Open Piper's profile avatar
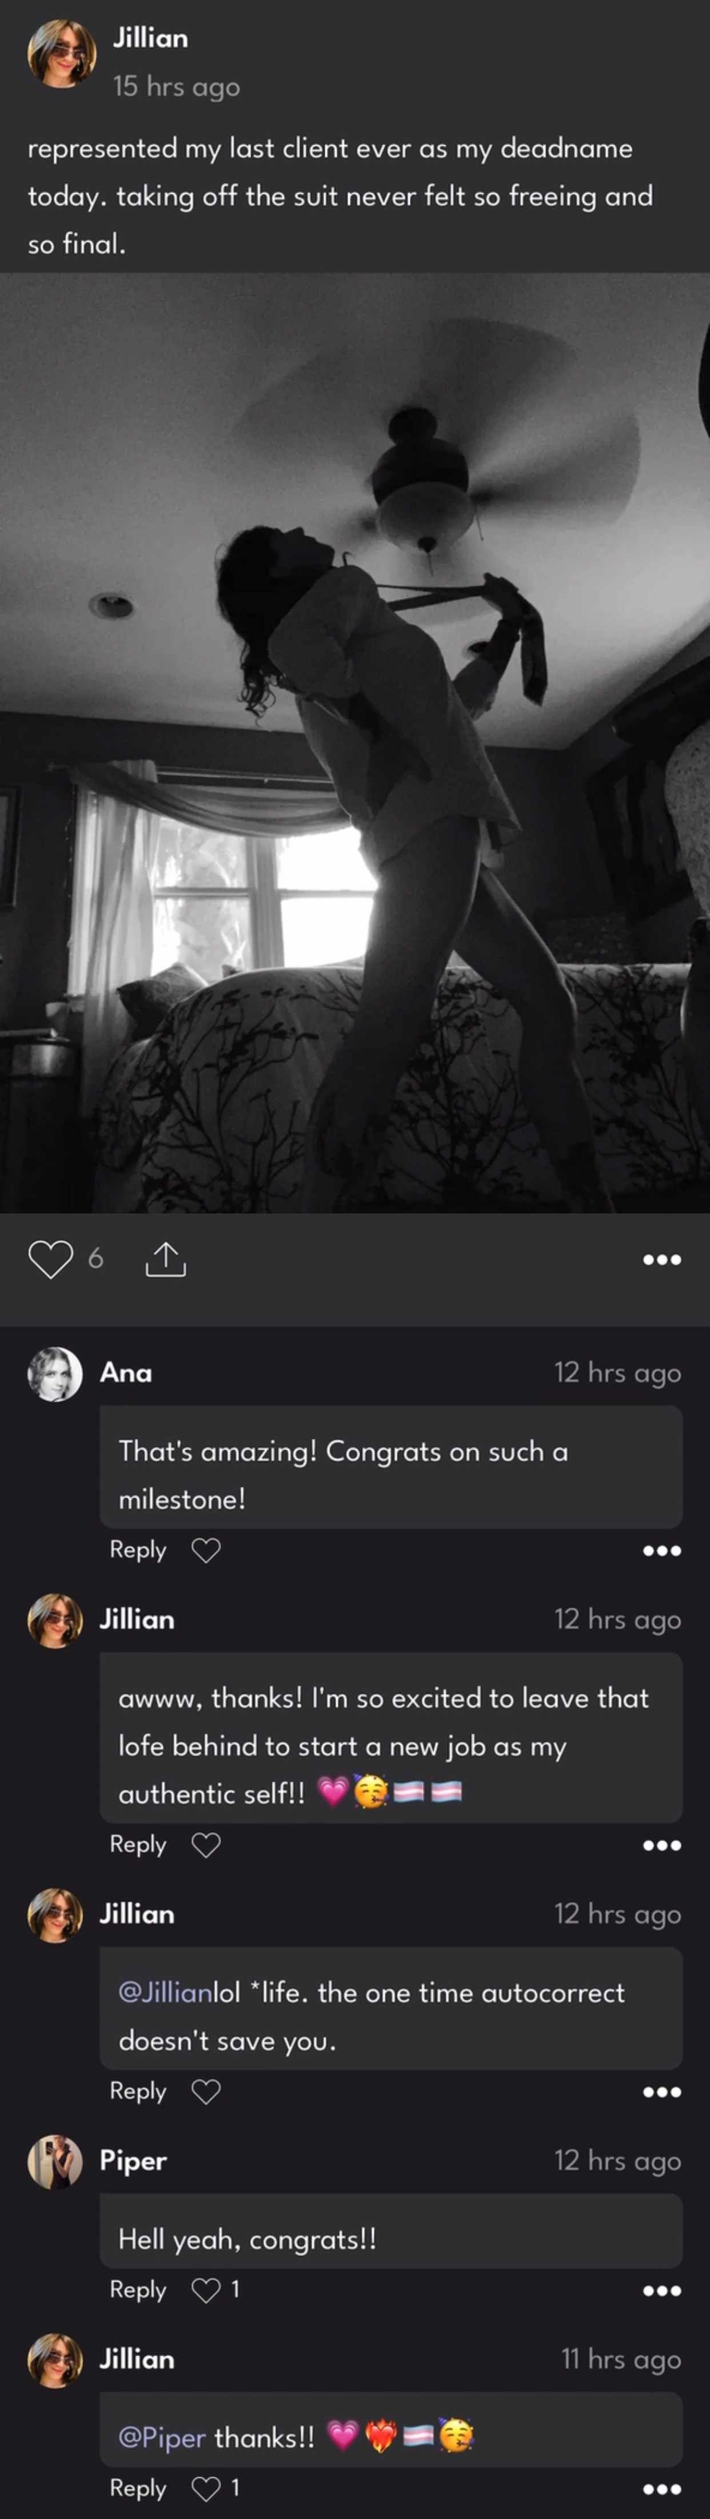The width and height of the screenshot is (710, 2519). coord(55,2162)
